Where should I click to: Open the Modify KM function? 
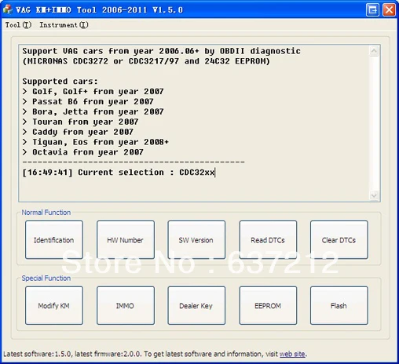[54, 305]
